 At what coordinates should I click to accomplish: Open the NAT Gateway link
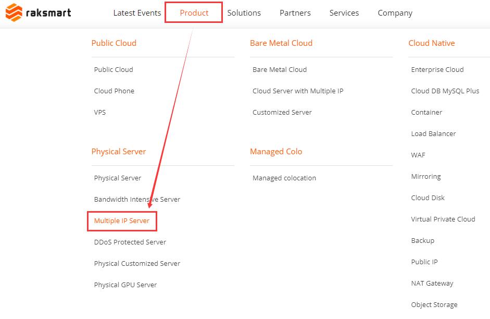coord(432,284)
